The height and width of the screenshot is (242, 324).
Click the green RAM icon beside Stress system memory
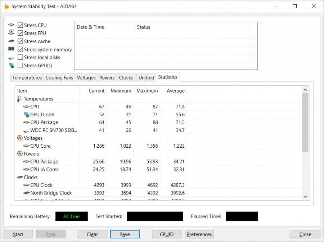tap(11, 49)
